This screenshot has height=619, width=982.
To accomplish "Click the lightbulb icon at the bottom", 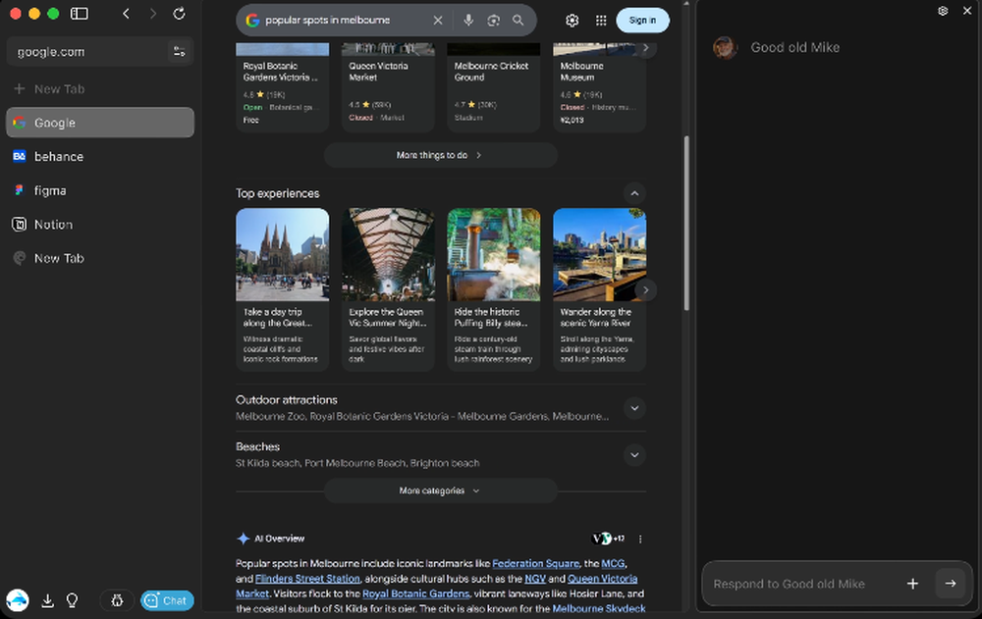I will tap(72, 600).
